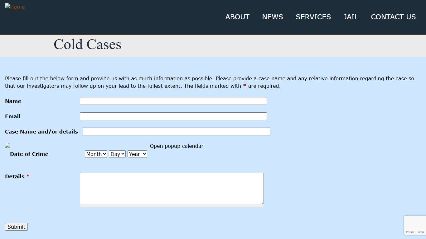Expand the Month dropdown
This screenshot has width=426, height=239.
[96, 154]
